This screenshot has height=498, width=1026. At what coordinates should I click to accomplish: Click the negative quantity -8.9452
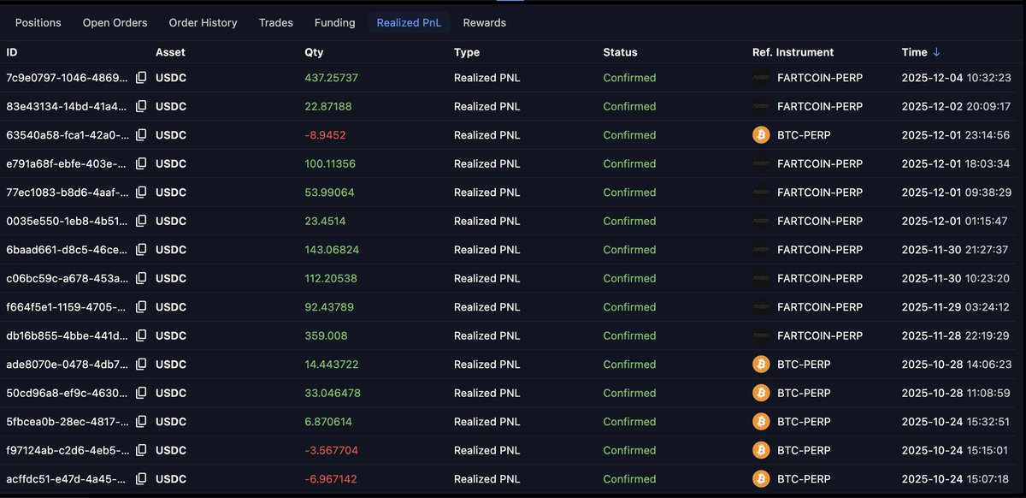click(325, 135)
